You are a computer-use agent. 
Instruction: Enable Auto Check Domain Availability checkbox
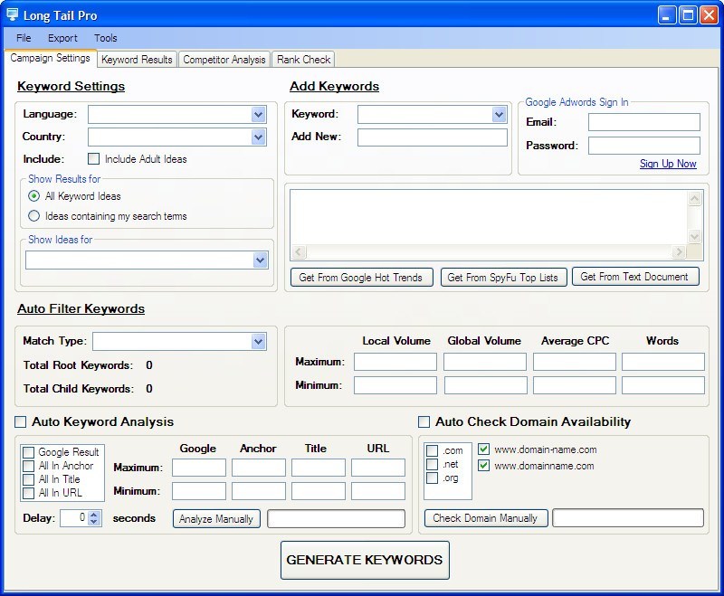click(424, 421)
